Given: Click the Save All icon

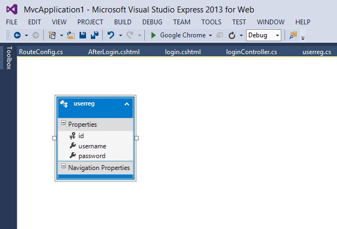Looking at the screenshot, I should pos(94,35).
